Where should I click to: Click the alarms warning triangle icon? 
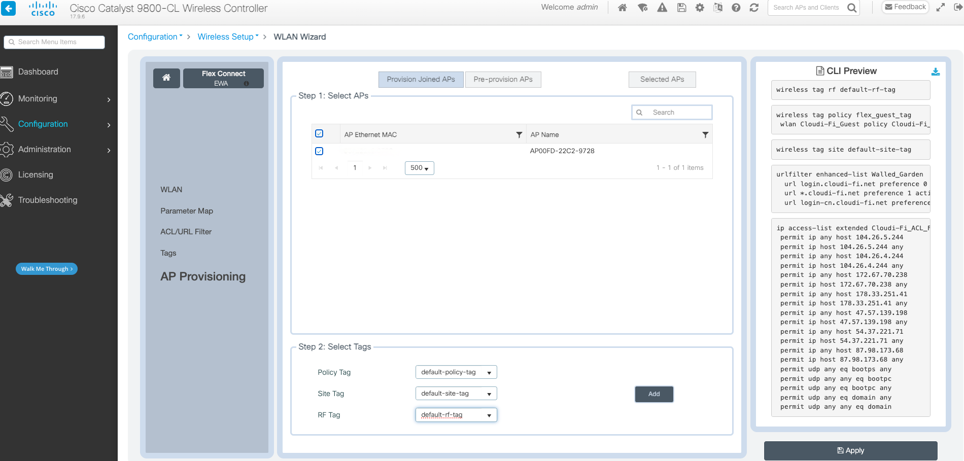tap(662, 8)
